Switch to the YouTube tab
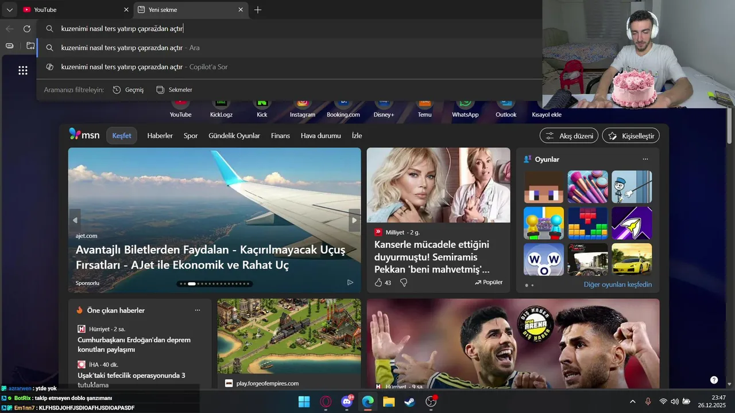 [x=75, y=10]
